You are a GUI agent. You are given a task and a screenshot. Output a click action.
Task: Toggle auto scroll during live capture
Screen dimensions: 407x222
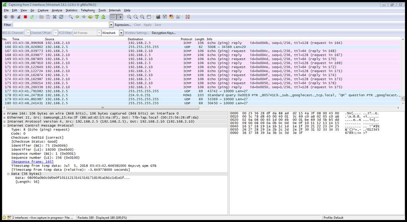tap(119, 17)
